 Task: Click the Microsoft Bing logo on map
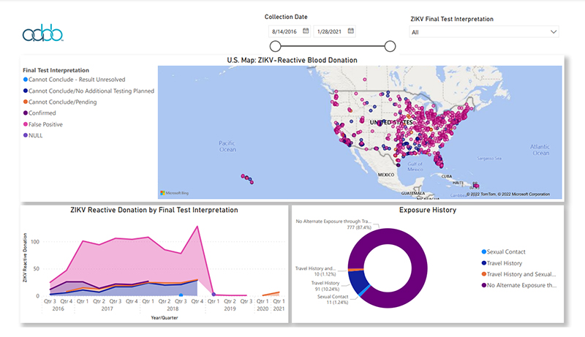[175, 193]
